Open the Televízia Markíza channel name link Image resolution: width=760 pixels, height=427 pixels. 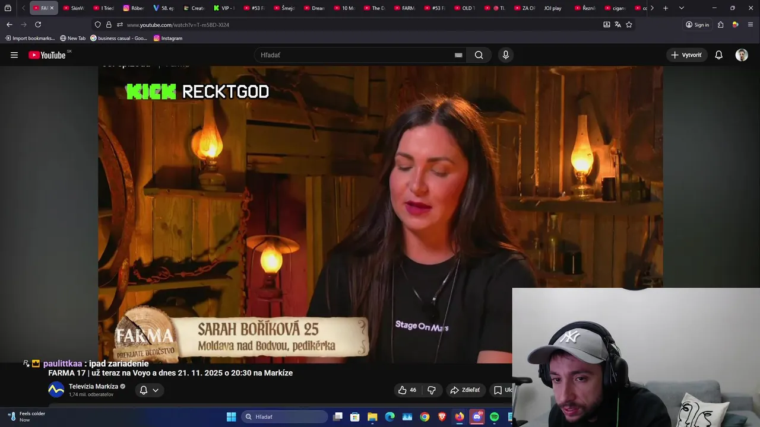pos(93,387)
